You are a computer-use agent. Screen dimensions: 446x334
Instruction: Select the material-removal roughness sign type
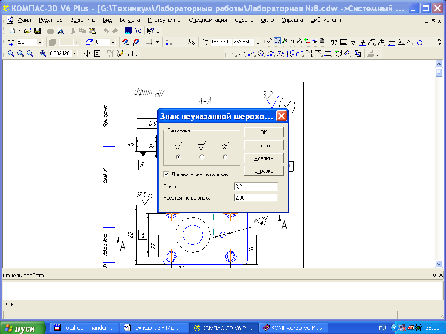click(x=202, y=157)
